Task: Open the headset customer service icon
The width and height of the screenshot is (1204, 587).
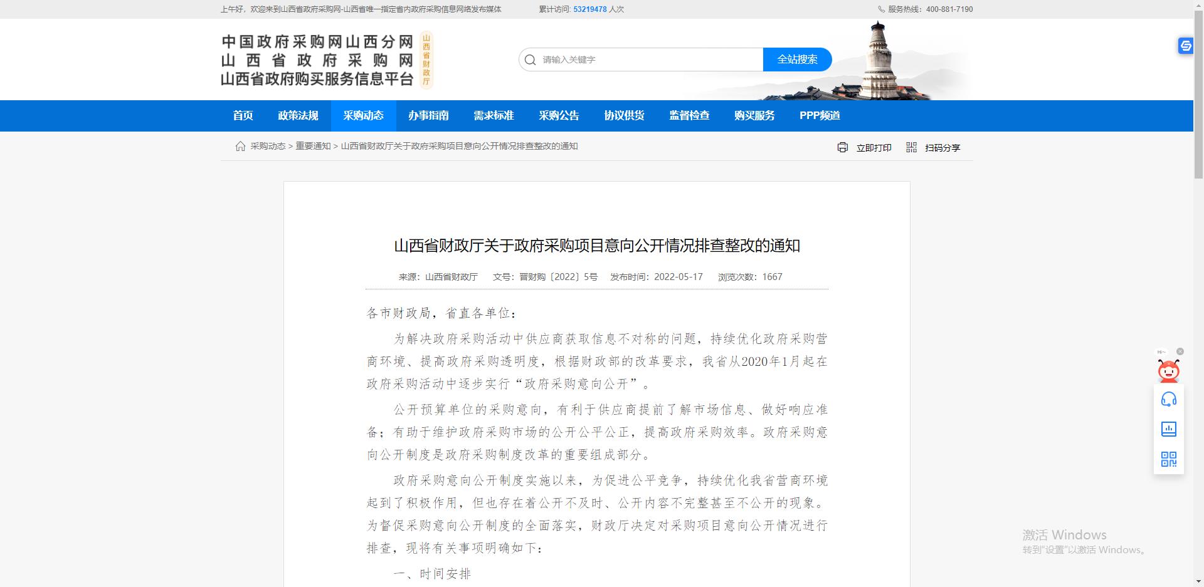Action: pyautogui.click(x=1168, y=400)
